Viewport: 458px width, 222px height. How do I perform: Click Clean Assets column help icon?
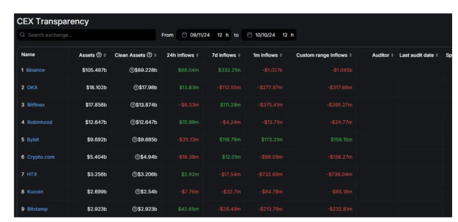(x=150, y=55)
